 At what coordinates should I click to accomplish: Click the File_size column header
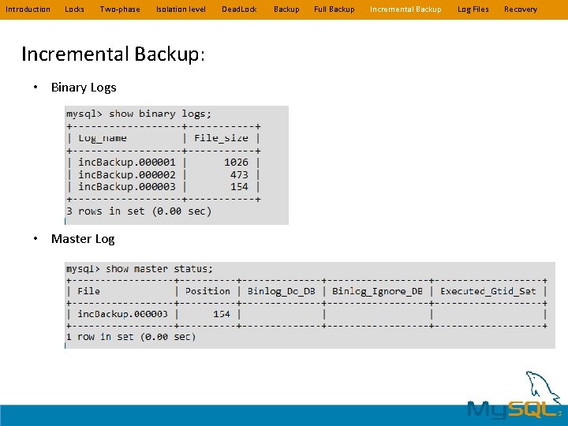(221, 138)
